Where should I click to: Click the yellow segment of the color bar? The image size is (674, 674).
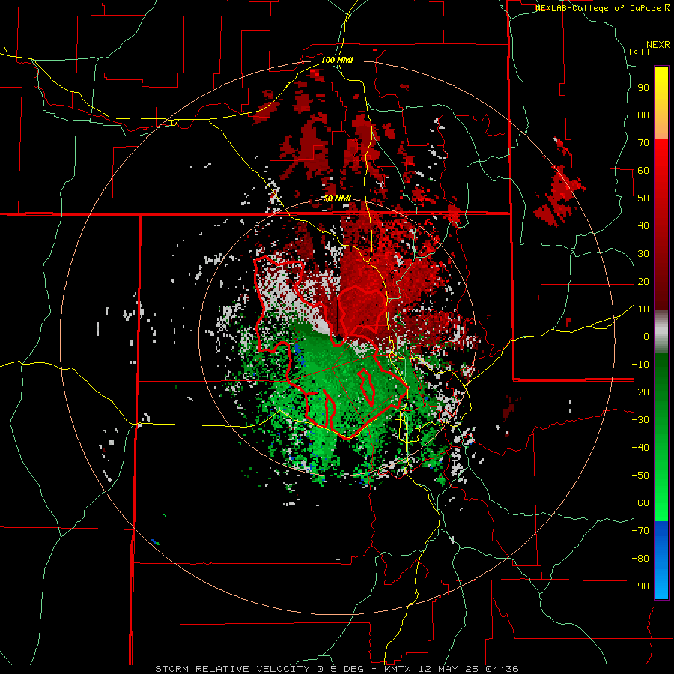(x=661, y=103)
